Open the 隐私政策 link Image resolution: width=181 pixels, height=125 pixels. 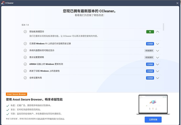(41, 119)
